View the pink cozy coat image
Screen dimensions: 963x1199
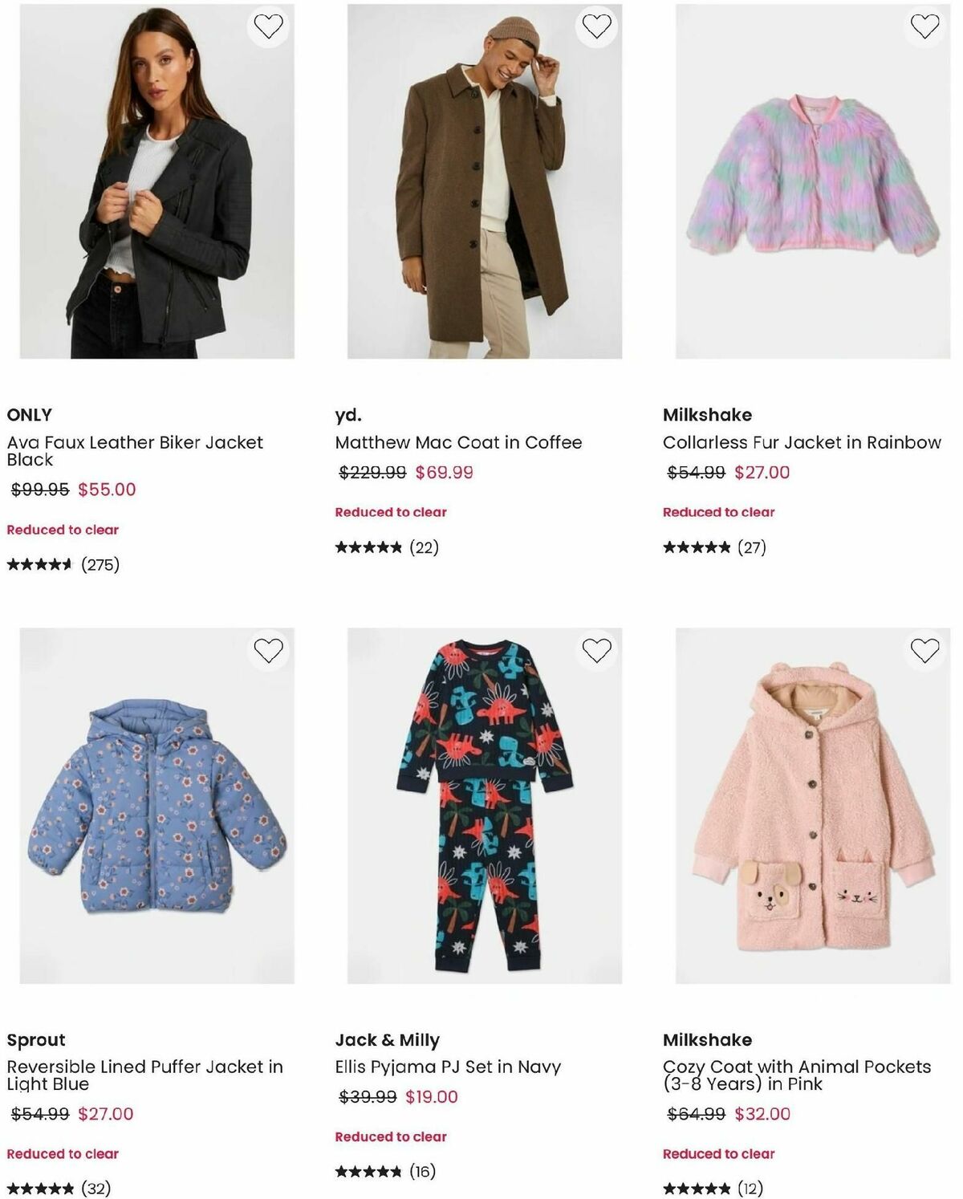pyautogui.click(x=813, y=806)
